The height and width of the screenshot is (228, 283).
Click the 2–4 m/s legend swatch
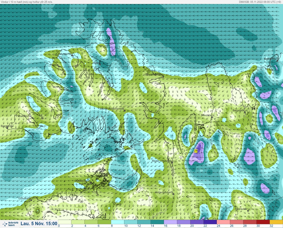tap(78, 222)
